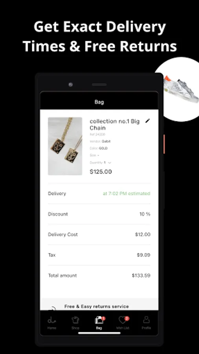
Task: Open collection no.1 Big Chain product title
Action: coord(114,124)
